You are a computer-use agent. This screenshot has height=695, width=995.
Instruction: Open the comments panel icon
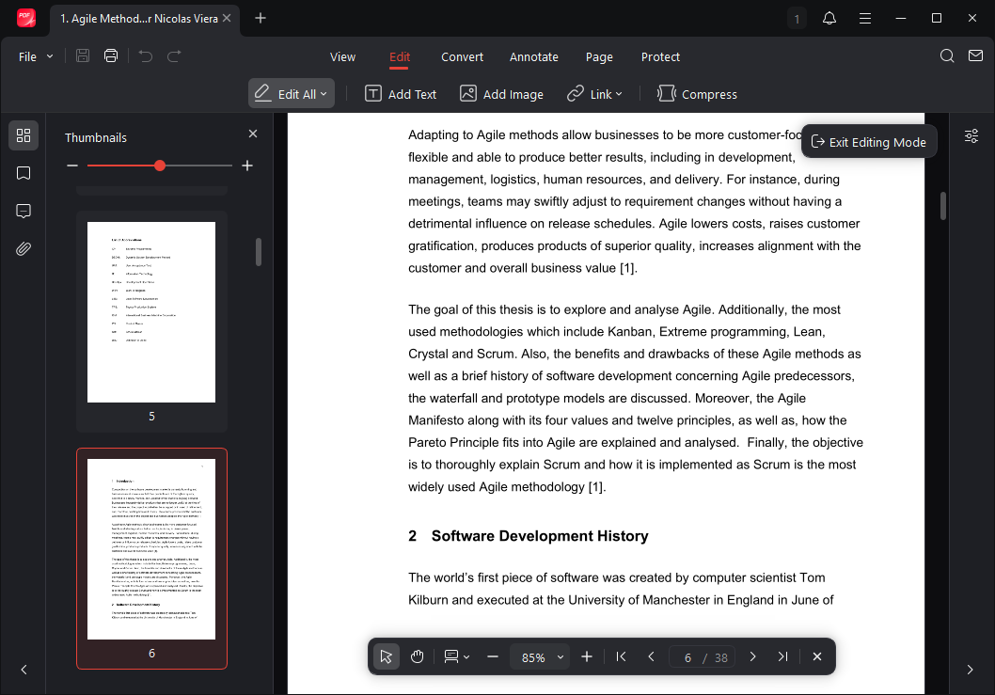pos(24,211)
